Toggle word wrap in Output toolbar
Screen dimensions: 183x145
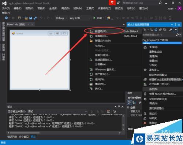point(114,111)
